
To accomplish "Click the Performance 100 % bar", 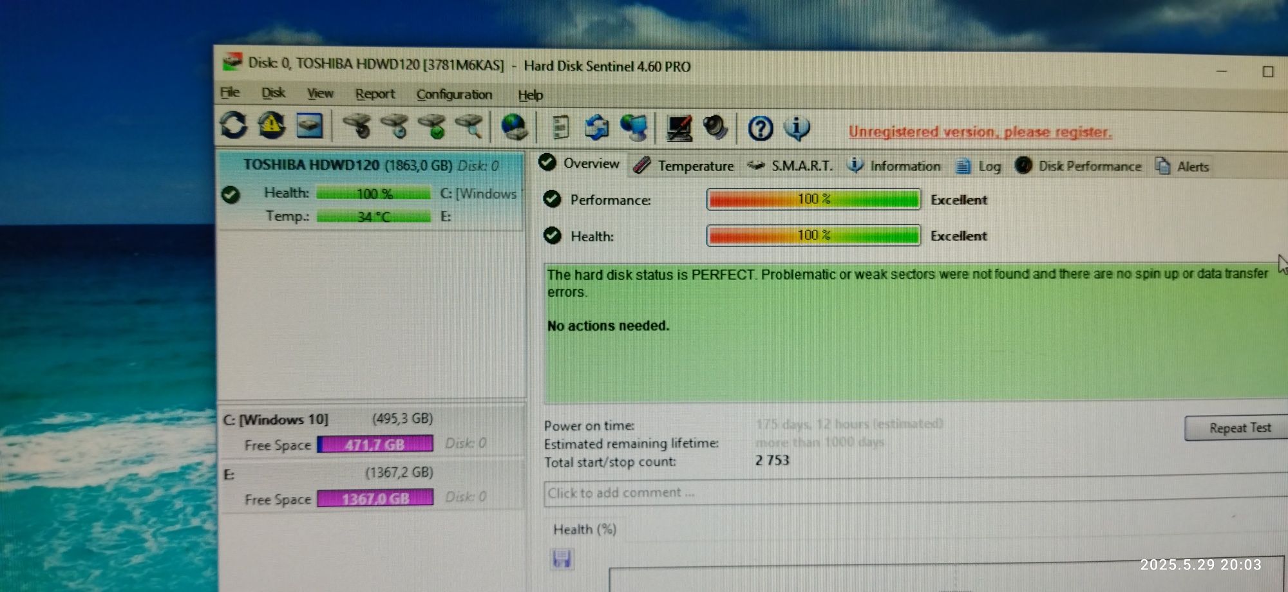I will point(813,199).
